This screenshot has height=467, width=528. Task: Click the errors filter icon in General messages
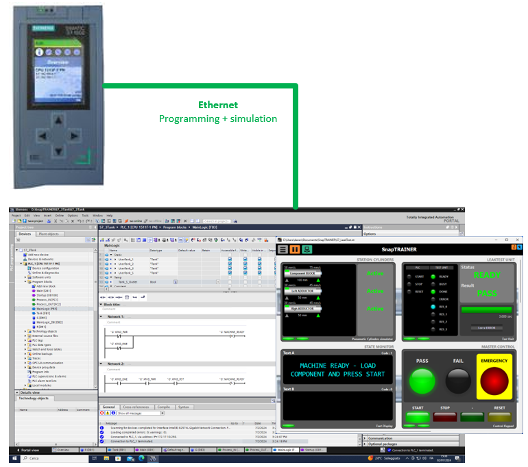[102, 413]
